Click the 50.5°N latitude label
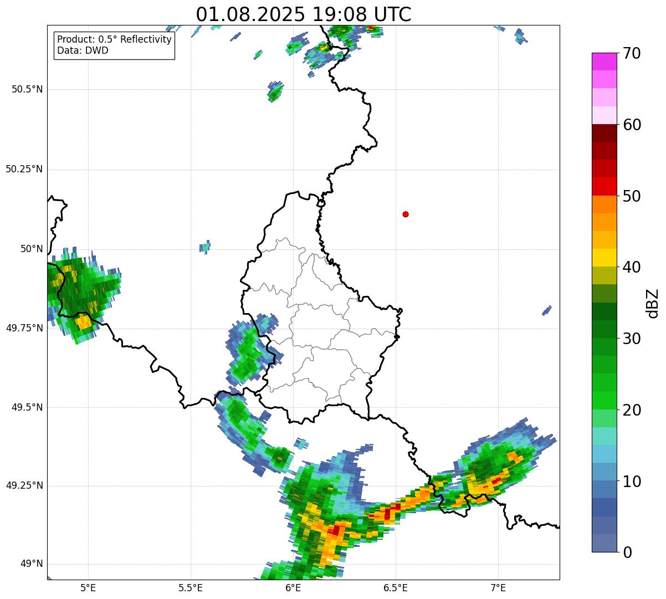 coord(27,89)
